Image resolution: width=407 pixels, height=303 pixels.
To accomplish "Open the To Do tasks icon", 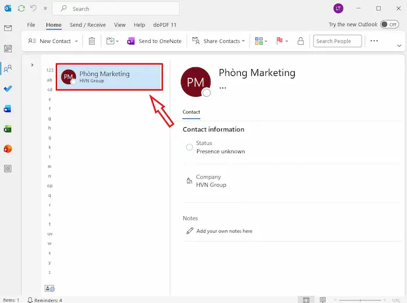I will (8, 88).
